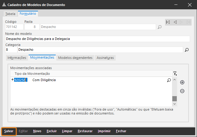
Task: Click the Excluir button
Action: 52,131
